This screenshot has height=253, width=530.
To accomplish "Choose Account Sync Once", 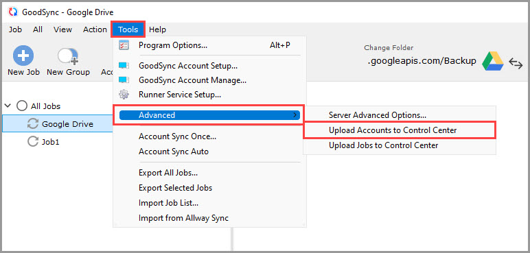I will (209, 137).
